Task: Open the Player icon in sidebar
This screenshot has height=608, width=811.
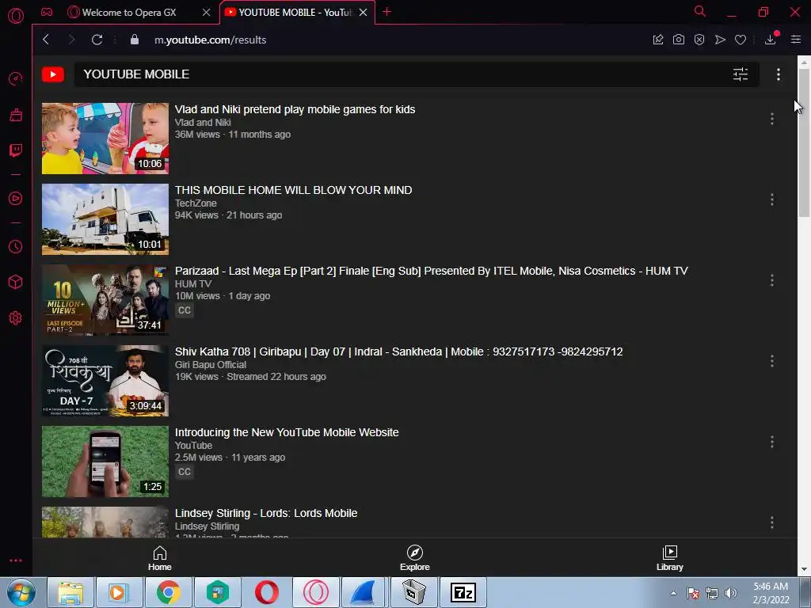Action: click(x=16, y=199)
